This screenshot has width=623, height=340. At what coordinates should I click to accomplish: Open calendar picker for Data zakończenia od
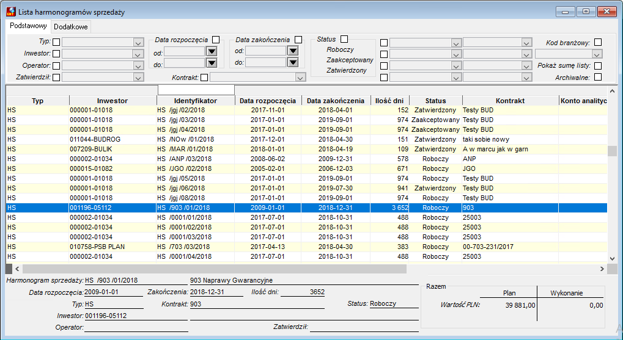point(293,51)
